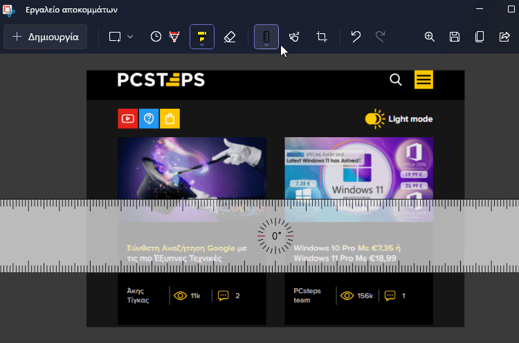Click the PCSTEPS logo in snip
Image resolution: width=519 pixels, height=343 pixels.
(161, 80)
